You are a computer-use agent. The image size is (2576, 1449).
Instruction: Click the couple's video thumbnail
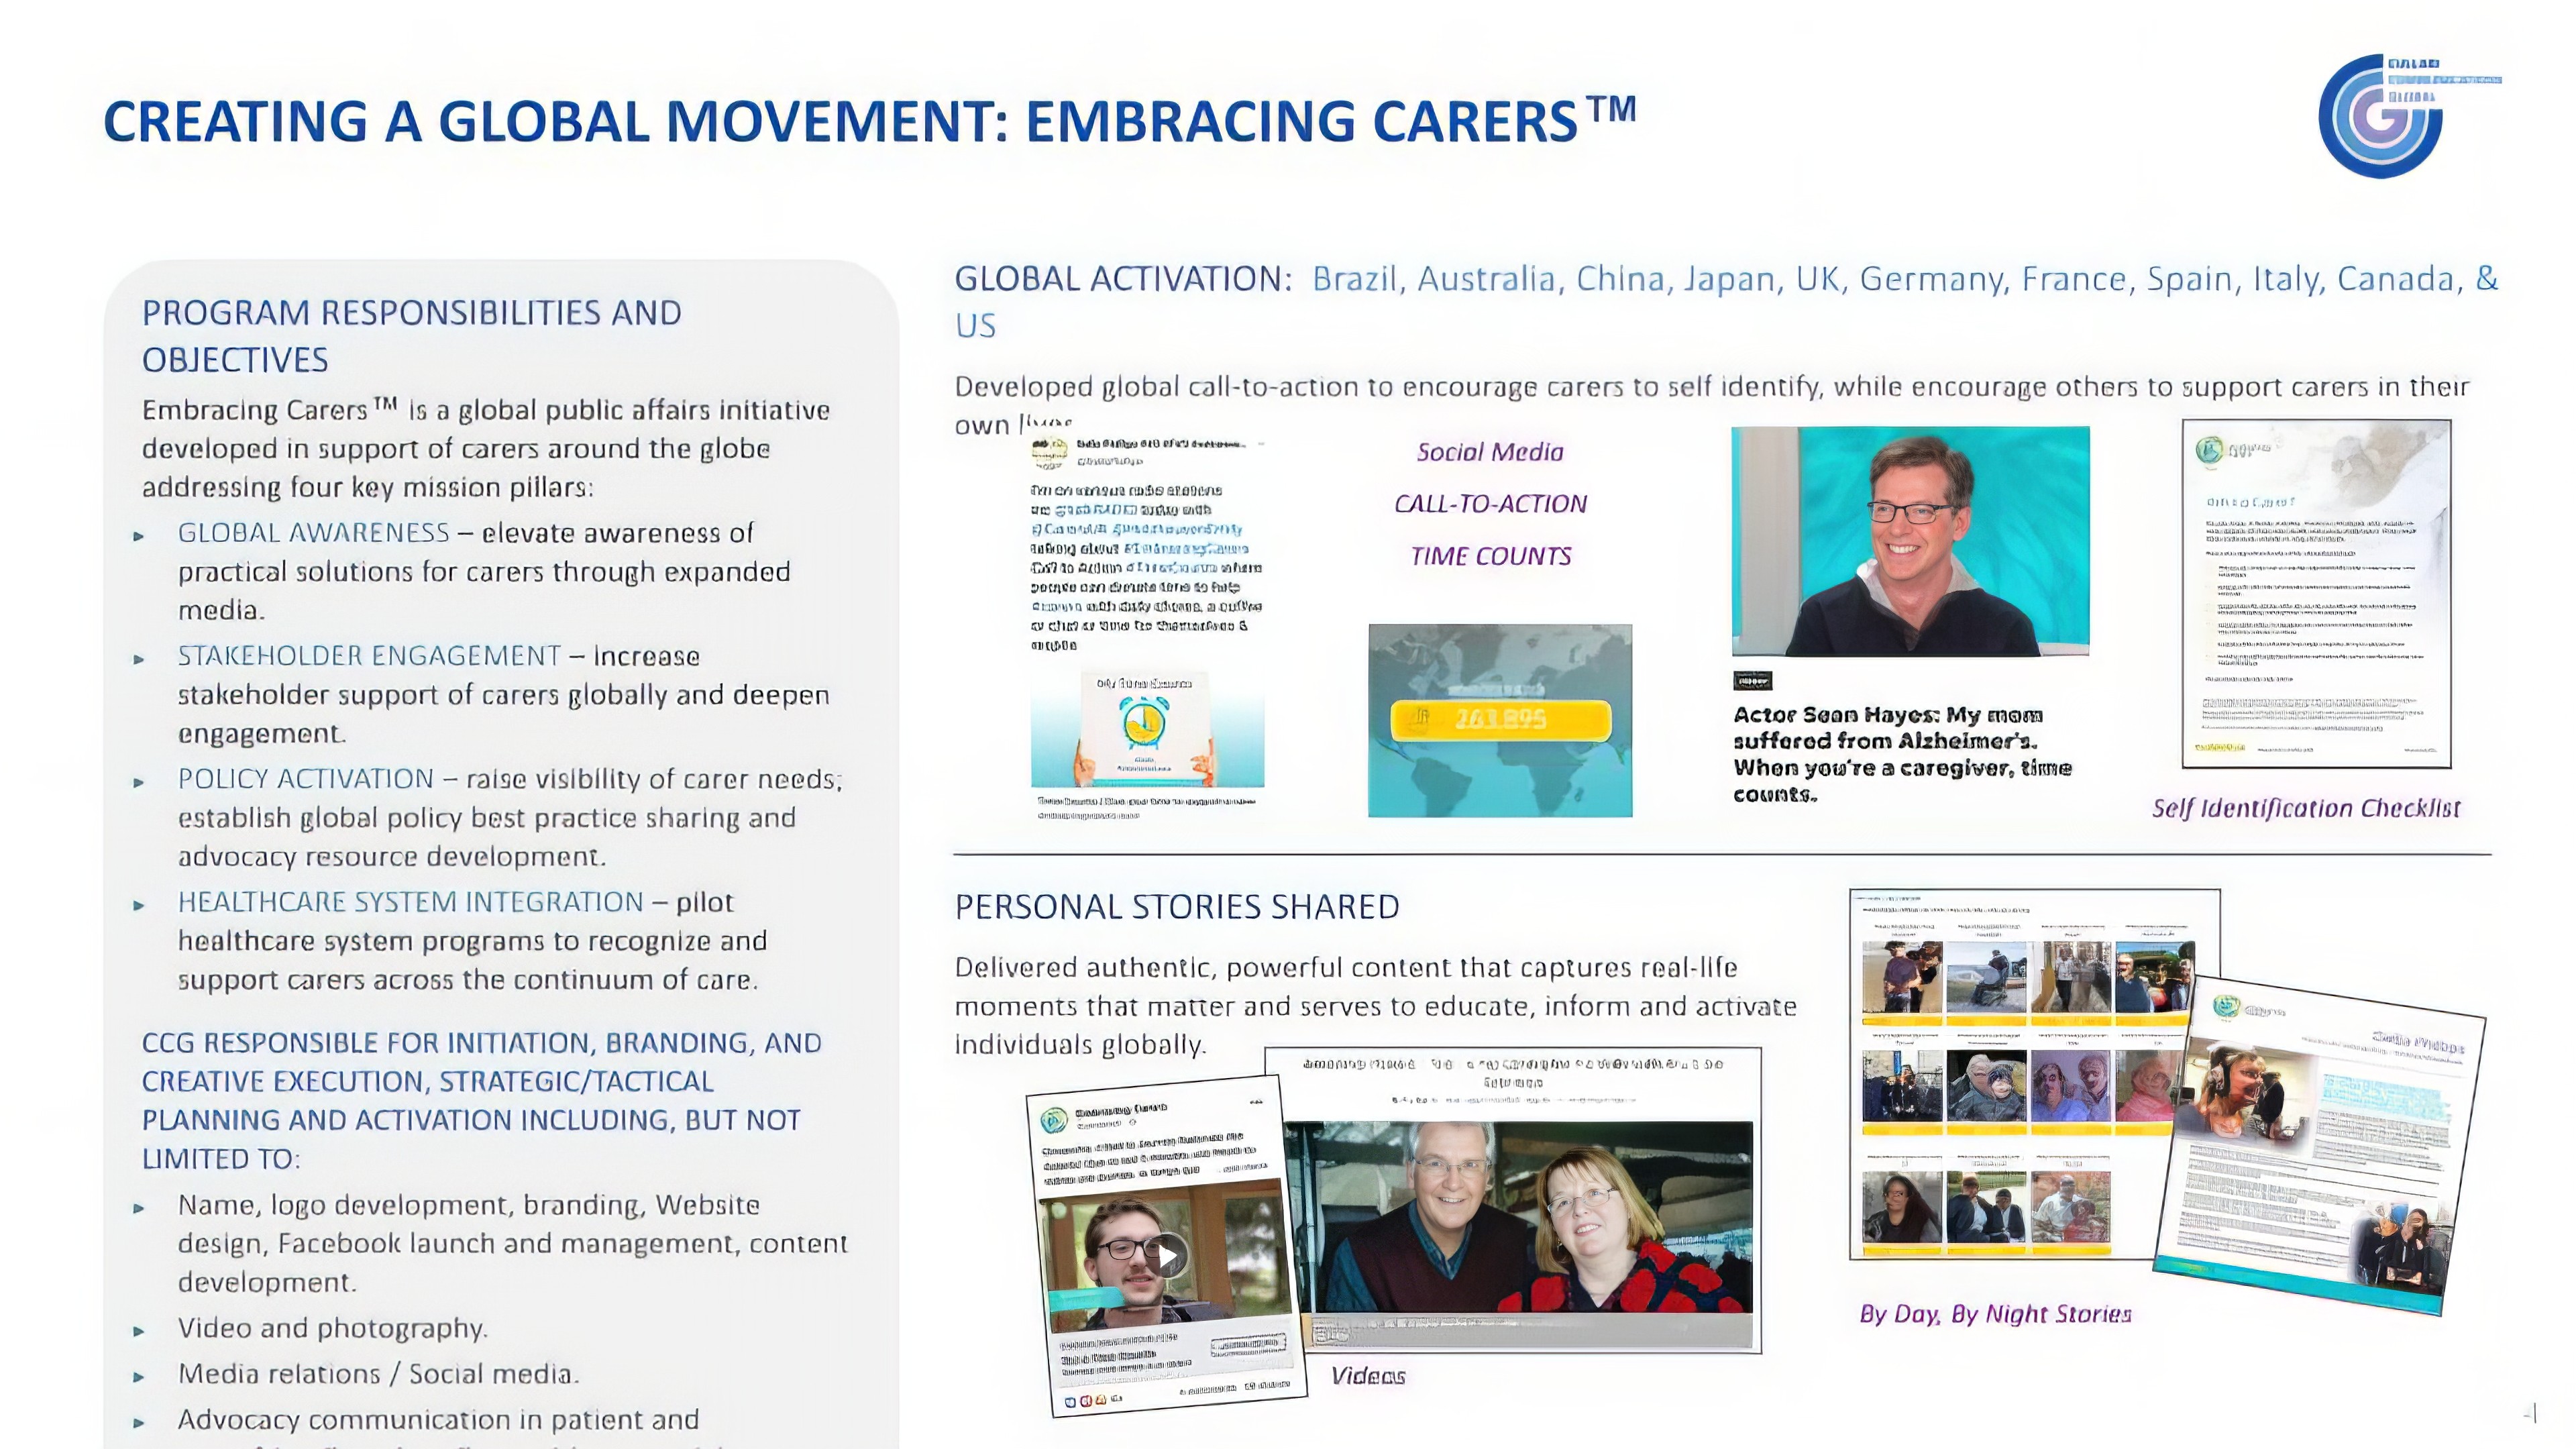1518,1216
